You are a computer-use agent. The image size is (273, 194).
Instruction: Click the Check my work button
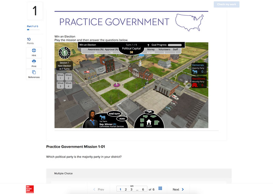(x=226, y=4)
